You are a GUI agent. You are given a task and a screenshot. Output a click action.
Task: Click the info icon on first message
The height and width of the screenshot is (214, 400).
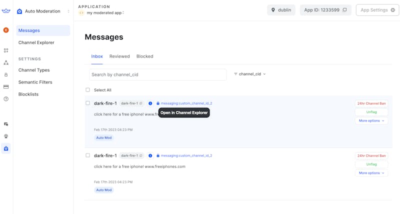coord(150,103)
